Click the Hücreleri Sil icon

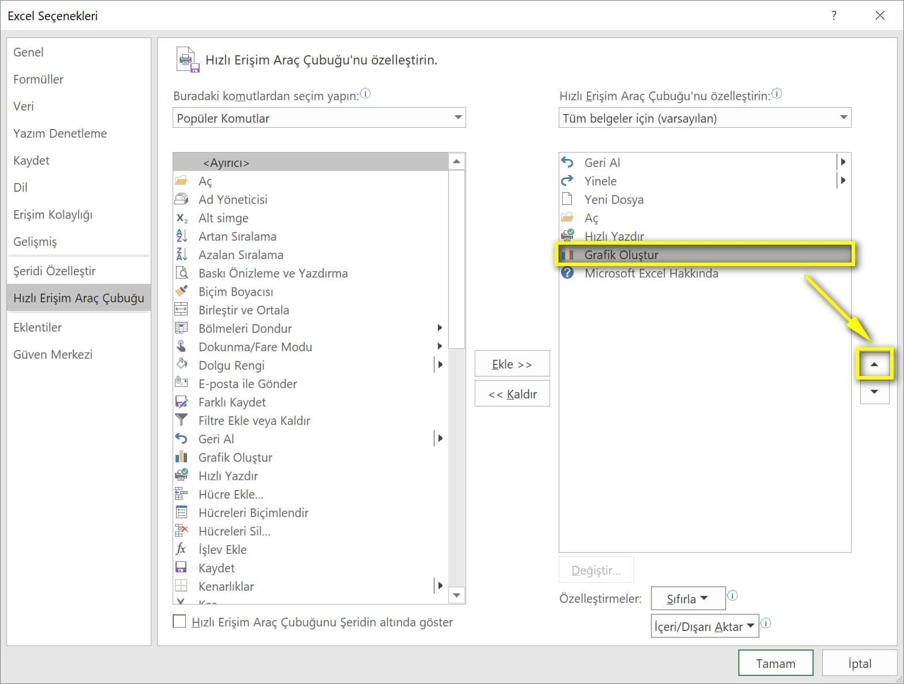point(181,531)
